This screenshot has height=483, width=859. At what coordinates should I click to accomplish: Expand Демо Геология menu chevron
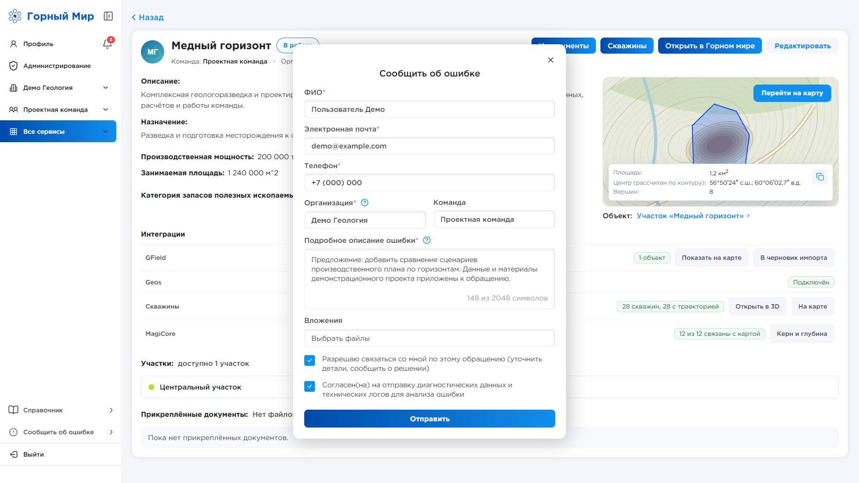pos(106,88)
